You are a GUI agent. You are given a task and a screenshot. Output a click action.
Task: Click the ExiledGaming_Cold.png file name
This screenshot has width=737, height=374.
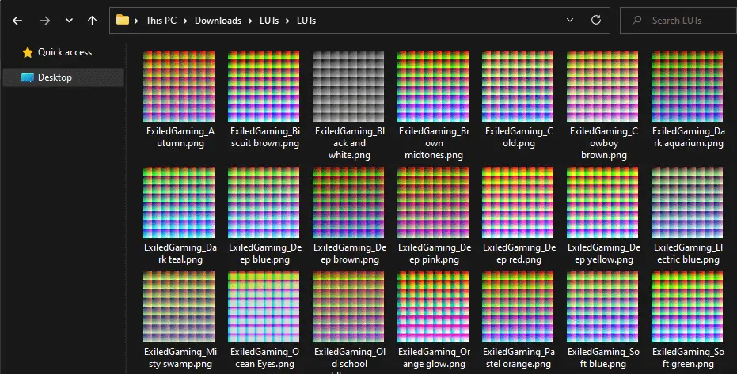coord(519,137)
